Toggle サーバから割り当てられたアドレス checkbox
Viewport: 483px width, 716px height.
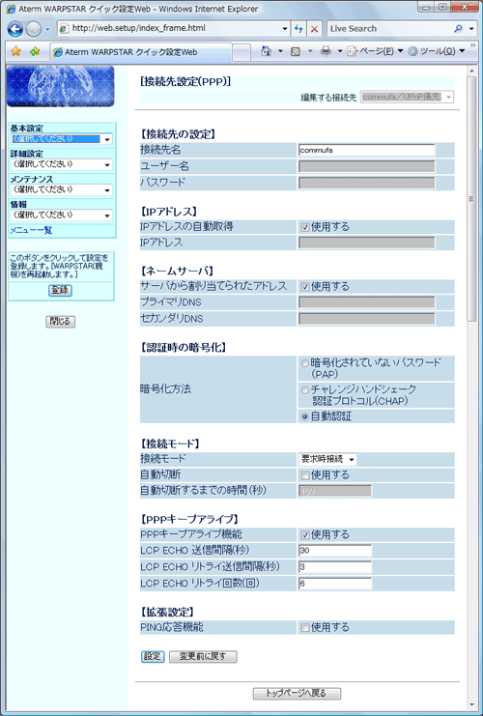coord(305,287)
